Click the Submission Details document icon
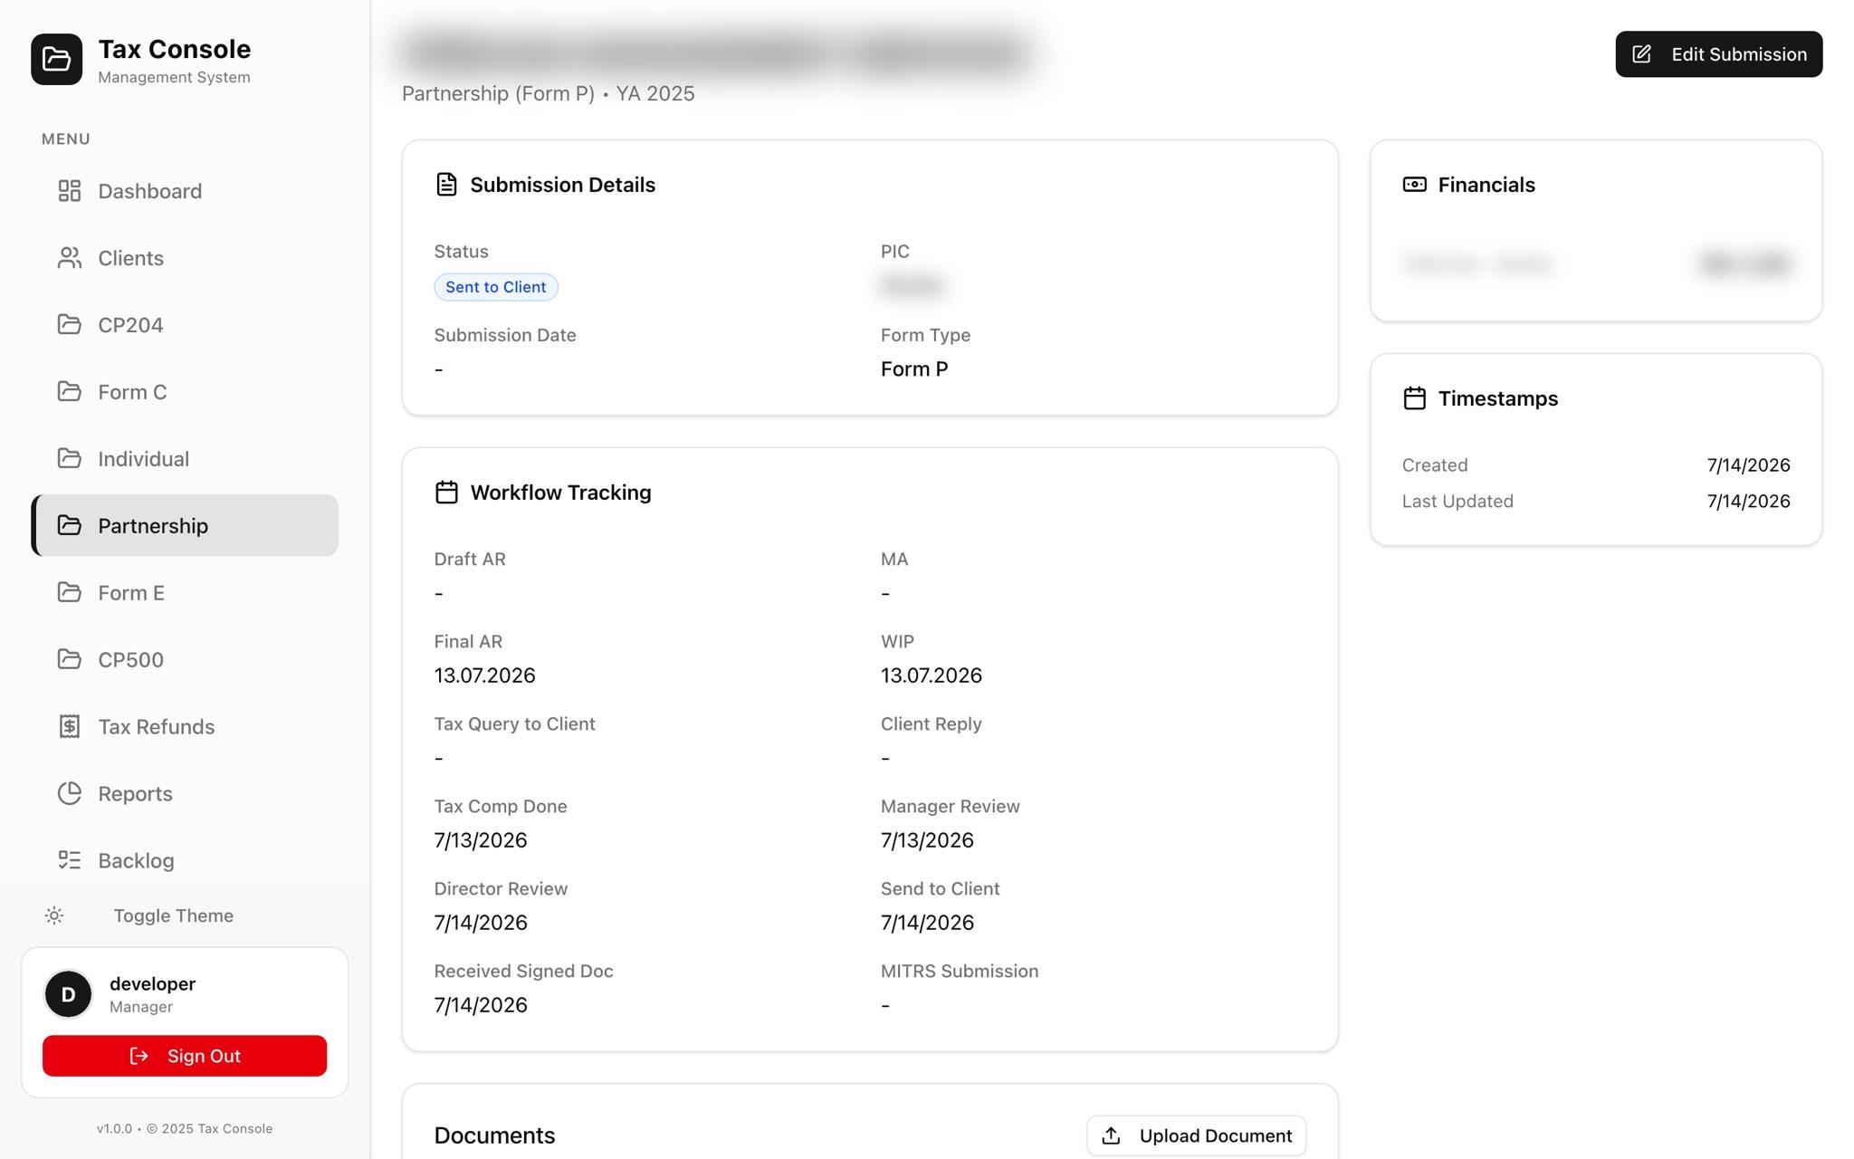 coord(446,185)
